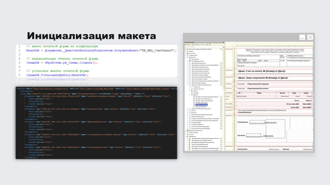Select _ДемоЗаказПокупателя document in tree
The width and height of the screenshot is (330, 185).
pos(199,63)
